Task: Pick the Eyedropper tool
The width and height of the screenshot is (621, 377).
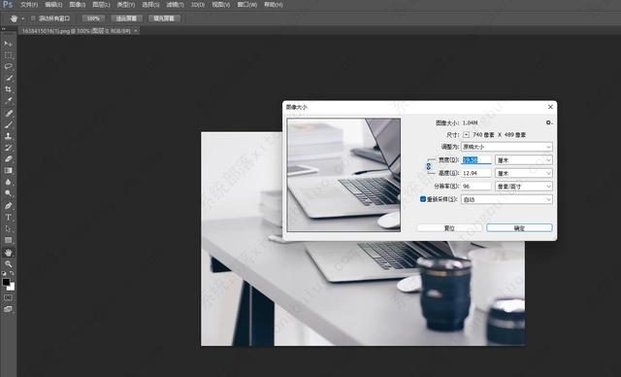Action: (x=8, y=101)
